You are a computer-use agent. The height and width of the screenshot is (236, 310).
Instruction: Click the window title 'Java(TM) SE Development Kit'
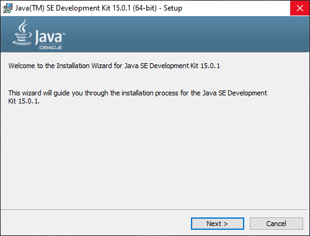pos(99,8)
